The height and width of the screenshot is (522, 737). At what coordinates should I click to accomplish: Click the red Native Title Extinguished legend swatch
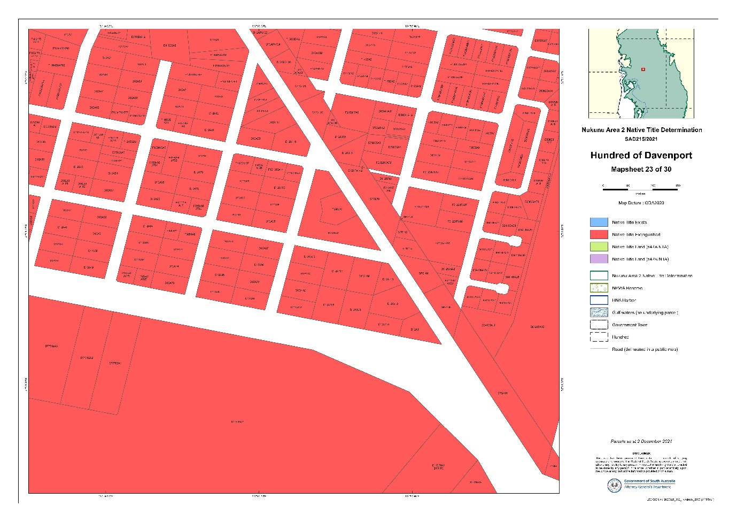599,234
